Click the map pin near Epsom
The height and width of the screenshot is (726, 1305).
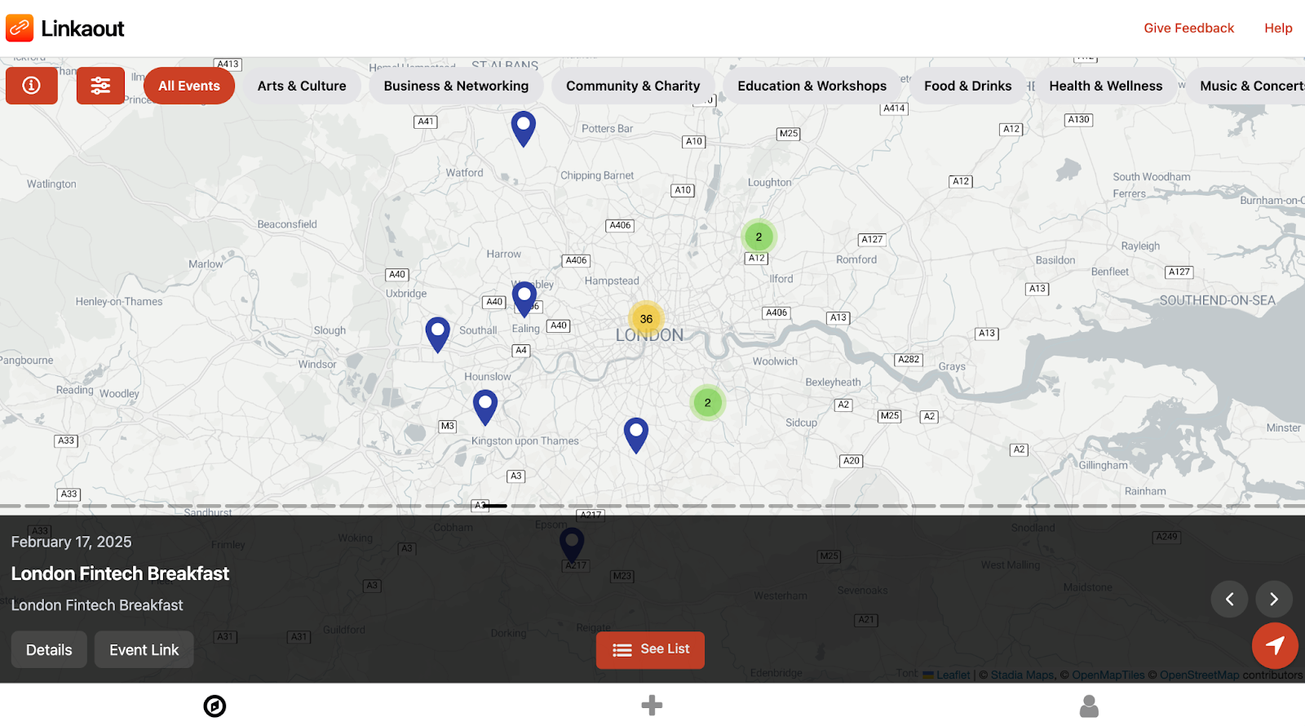(x=572, y=546)
